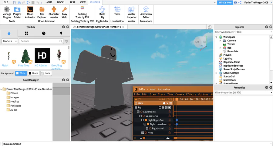
Task: Collapse the UpperTorso track
Action: (x=140, y=116)
